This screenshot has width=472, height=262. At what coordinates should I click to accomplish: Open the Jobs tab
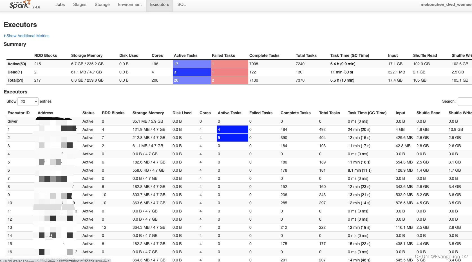coord(60,5)
